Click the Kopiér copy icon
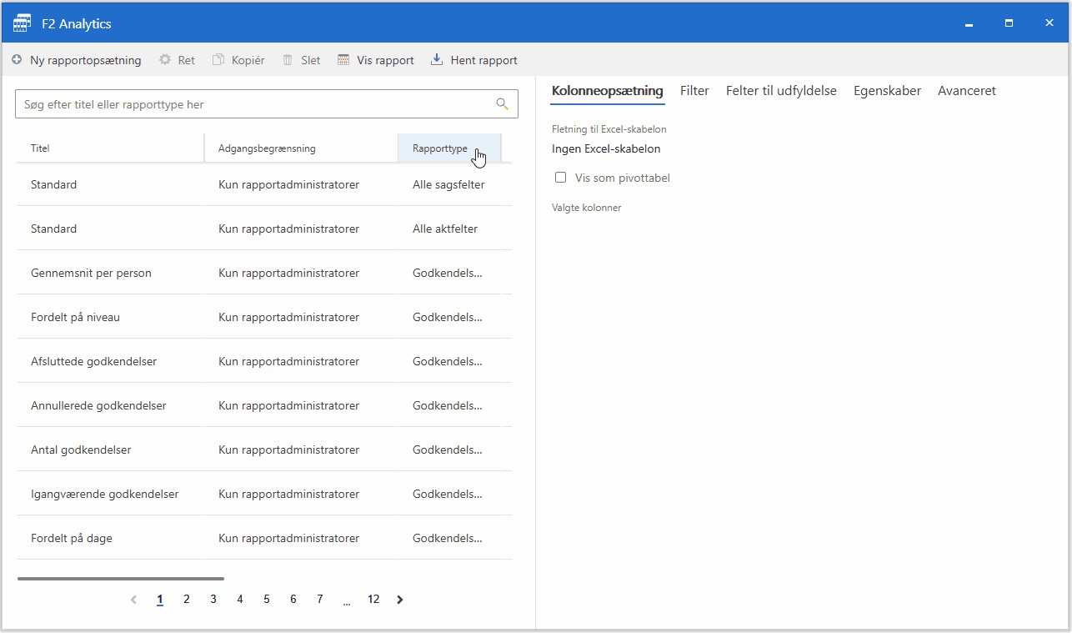 tap(218, 60)
